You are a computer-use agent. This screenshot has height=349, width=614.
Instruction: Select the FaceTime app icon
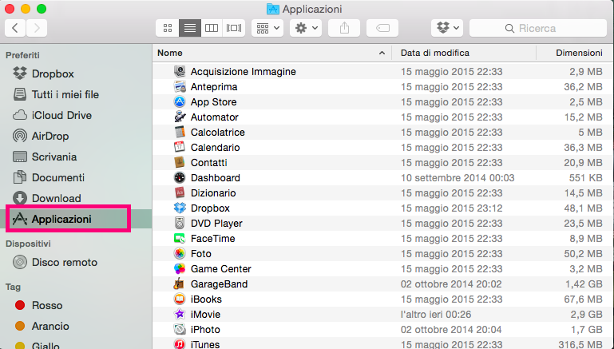click(x=180, y=238)
